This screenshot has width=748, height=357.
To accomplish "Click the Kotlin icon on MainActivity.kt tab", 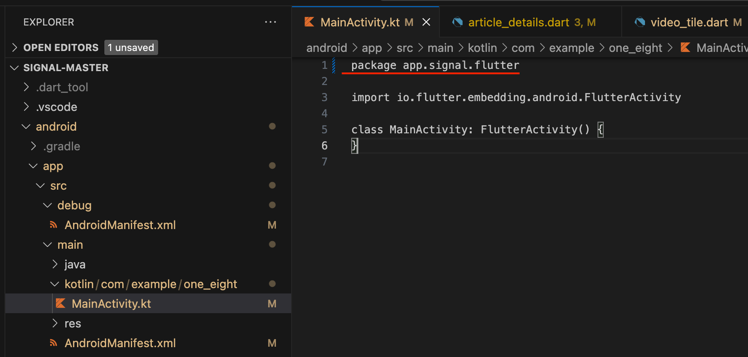I will 309,22.
